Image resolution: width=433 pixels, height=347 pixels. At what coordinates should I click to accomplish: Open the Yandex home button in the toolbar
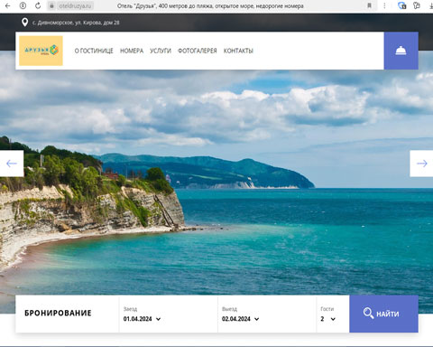coord(23,5)
